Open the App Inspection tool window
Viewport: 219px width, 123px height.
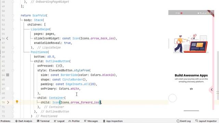113,121
